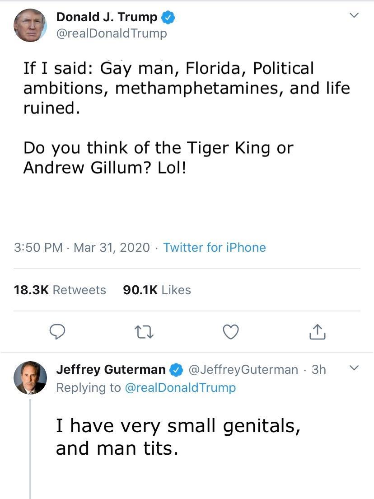This screenshot has width=374, height=499.
Task: Like the tweet with heart icon
Action: tap(230, 332)
